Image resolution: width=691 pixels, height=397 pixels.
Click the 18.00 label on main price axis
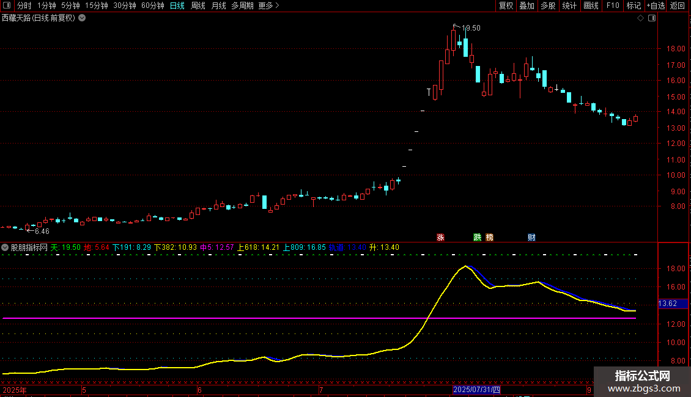(676, 49)
